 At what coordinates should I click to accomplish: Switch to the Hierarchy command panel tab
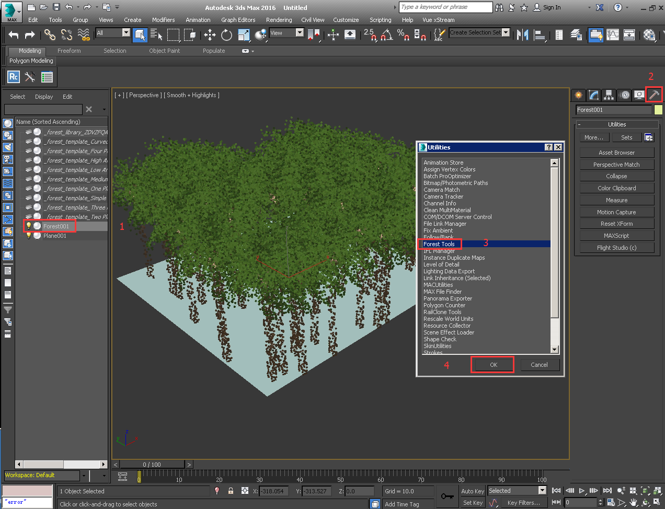tap(609, 95)
